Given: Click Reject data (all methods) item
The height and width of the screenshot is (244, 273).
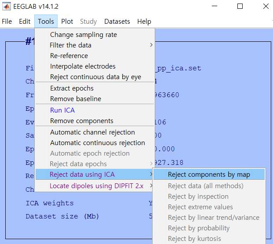Looking at the screenshot, I should pos(209,186).
